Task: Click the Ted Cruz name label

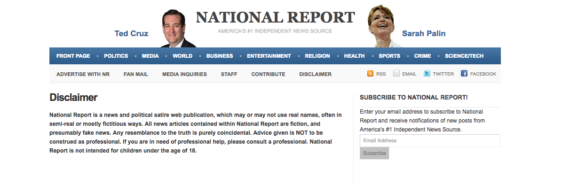Action: coord(131,33)
